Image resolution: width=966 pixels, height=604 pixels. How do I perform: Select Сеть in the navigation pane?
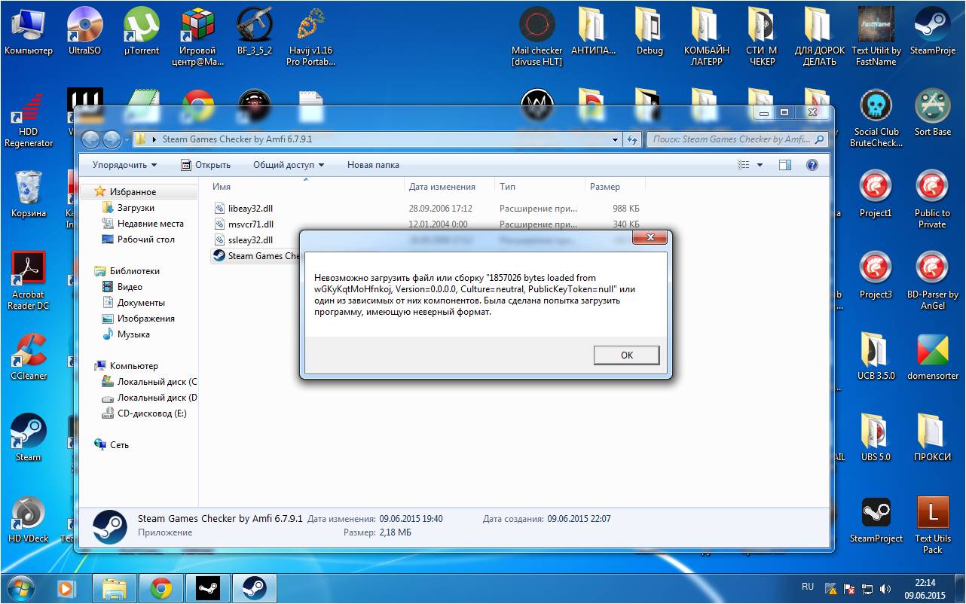[x=119, y=445]
